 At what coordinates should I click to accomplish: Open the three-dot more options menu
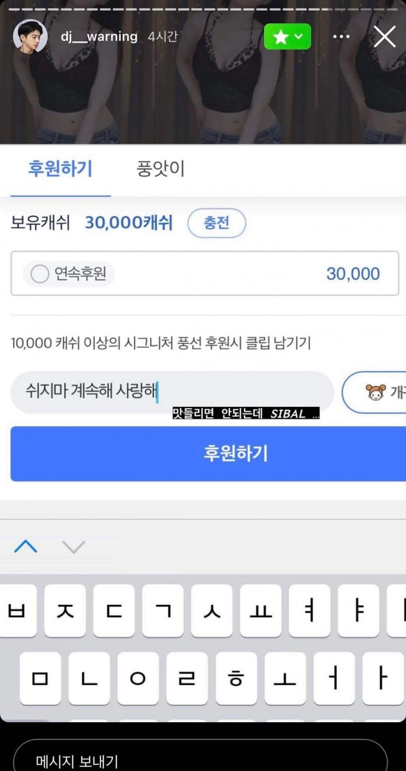tap(341, 36)
